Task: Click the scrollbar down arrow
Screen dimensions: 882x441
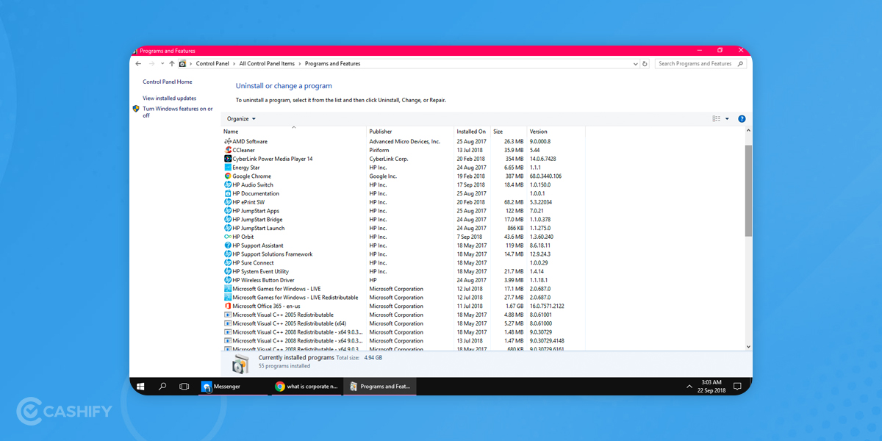Action: [x=748, y=346]
